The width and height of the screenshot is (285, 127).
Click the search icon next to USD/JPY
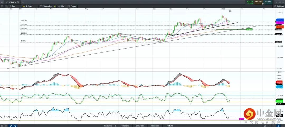[18, 2]
